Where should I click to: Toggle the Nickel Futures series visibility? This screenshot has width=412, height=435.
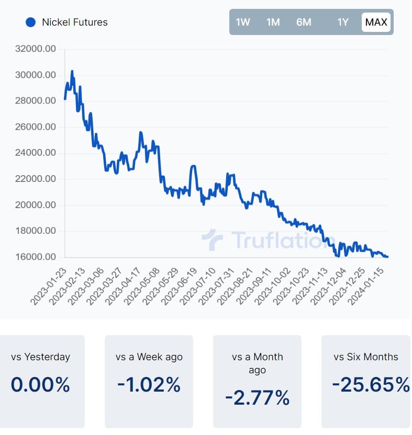pos(31,22)
